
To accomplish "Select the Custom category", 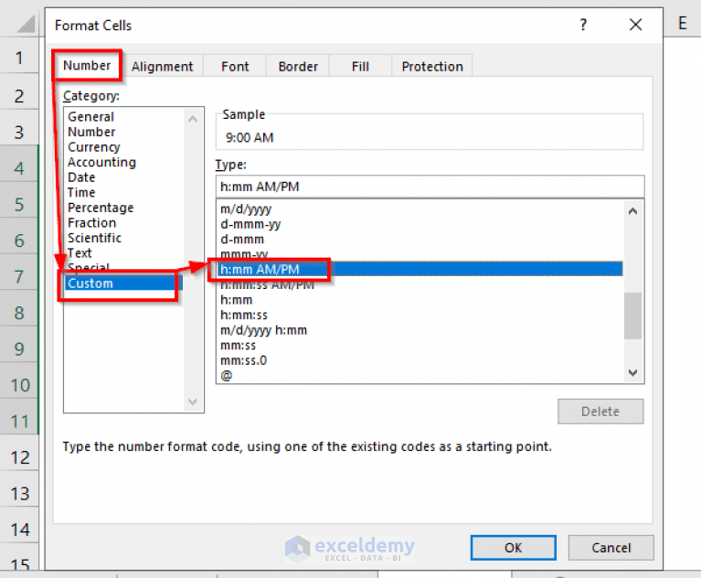I will [x=123, y=284].
